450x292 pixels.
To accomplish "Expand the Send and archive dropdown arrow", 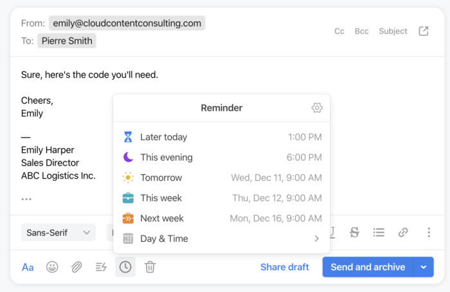I will 423,267.
